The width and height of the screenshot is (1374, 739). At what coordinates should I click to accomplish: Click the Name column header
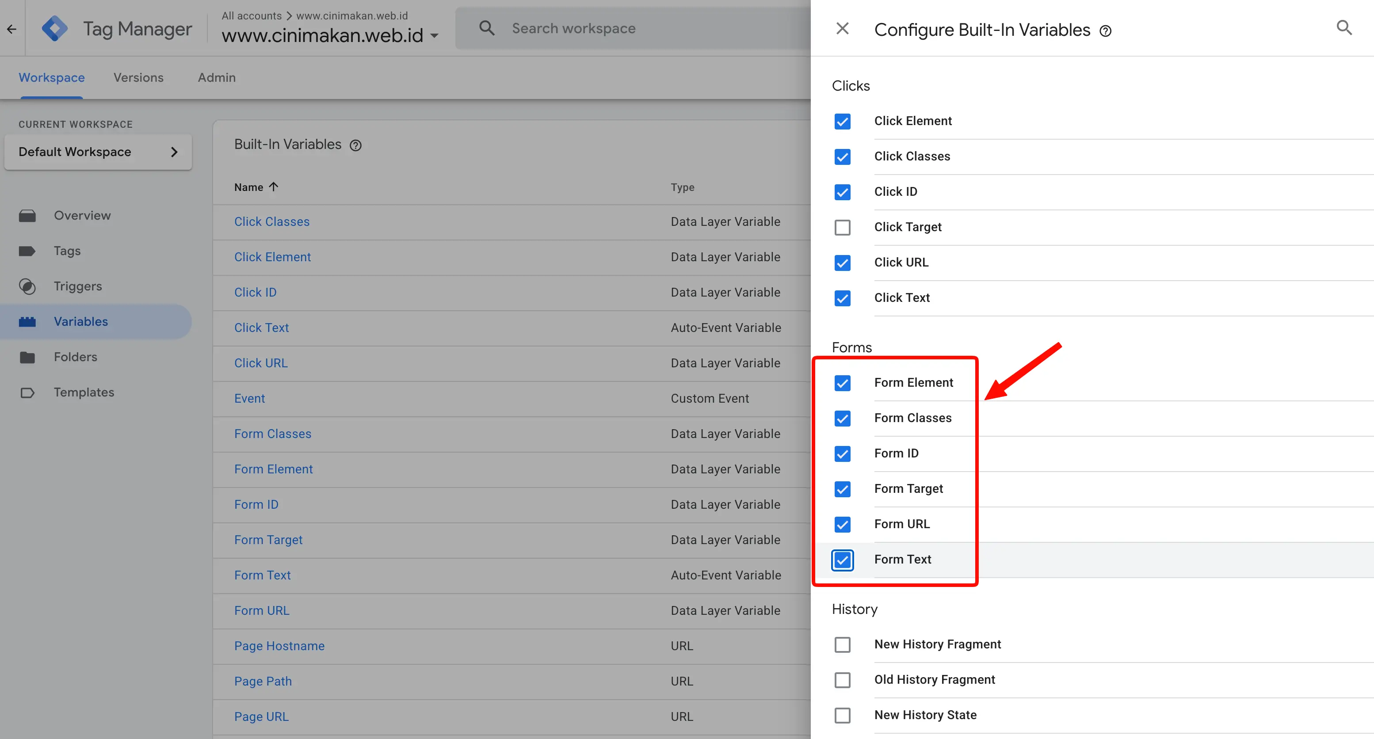248,187
